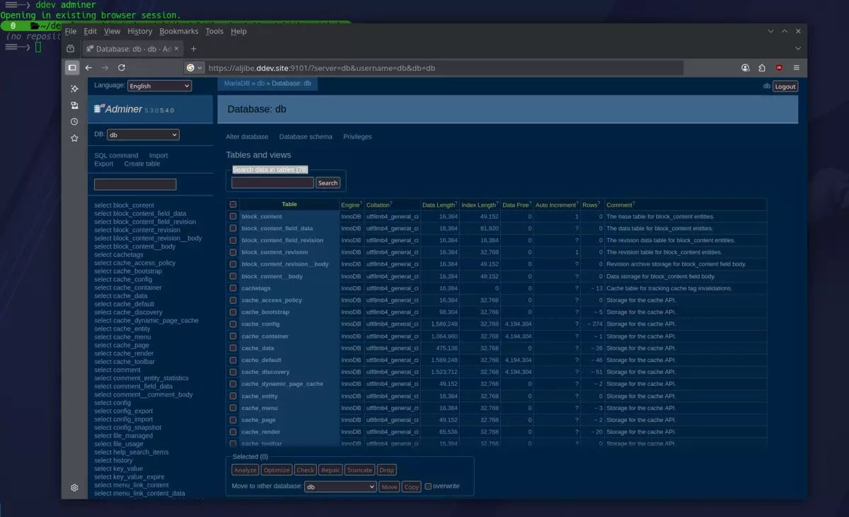This screenshot has width=849, height=517.
Task: Open the History menu
Action: pyautogui.click(x=139, y=31)
